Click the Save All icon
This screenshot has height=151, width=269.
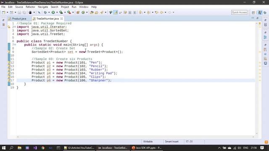point(24,13)
